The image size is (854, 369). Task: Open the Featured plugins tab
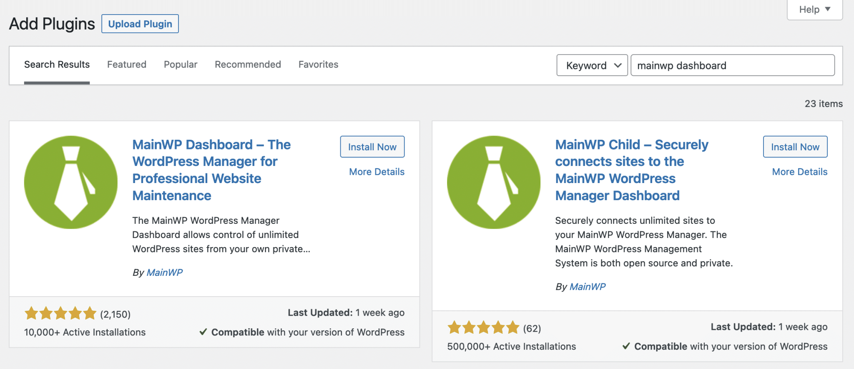click(x=127, y=64)
